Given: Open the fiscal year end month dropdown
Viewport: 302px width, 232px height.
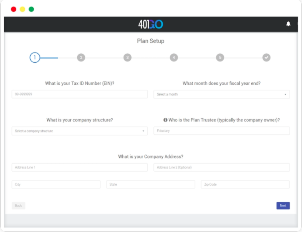Looking at the screenshot, I should pos(221,94).
